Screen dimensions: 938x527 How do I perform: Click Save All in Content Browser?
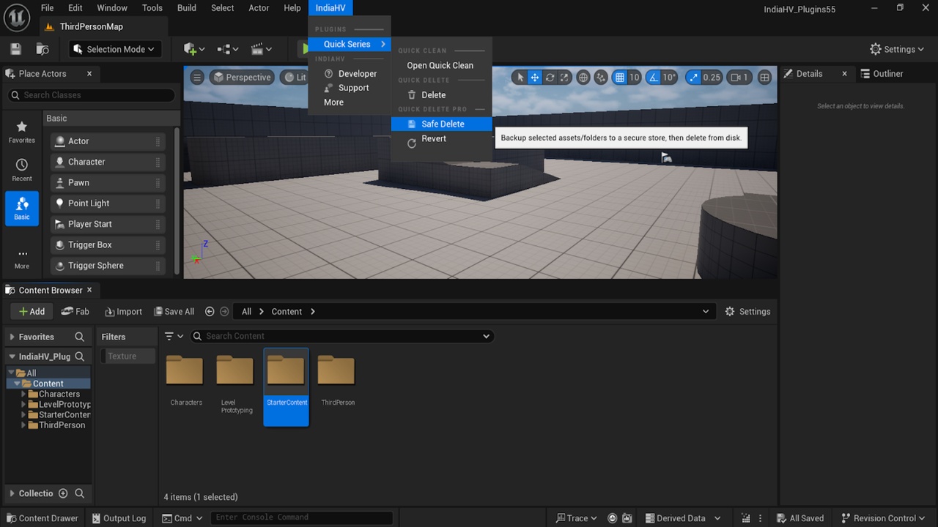coord(174,311)
